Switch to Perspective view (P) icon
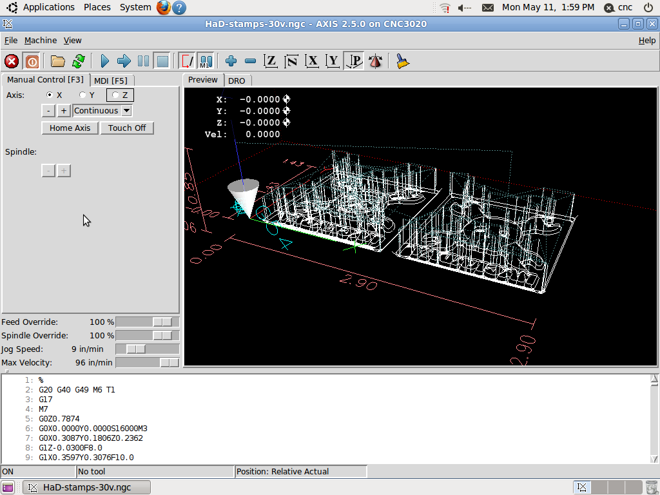Viewport: 660px width, 495px height. tap(354, 61)
